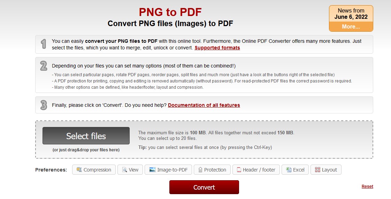
Task: Click the View magnifier icon
Action: tap(125, 170)
